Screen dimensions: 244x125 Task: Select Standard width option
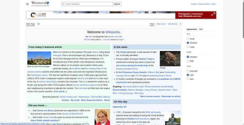pos(188,57)
